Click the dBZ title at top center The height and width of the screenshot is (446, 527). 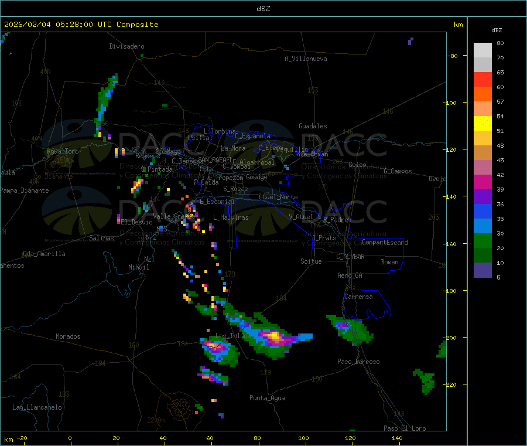click(263, 9)
